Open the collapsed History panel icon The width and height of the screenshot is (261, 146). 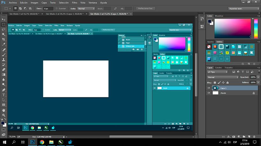202,19
